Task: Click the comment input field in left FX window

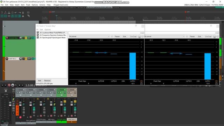Action: [104, 33]
